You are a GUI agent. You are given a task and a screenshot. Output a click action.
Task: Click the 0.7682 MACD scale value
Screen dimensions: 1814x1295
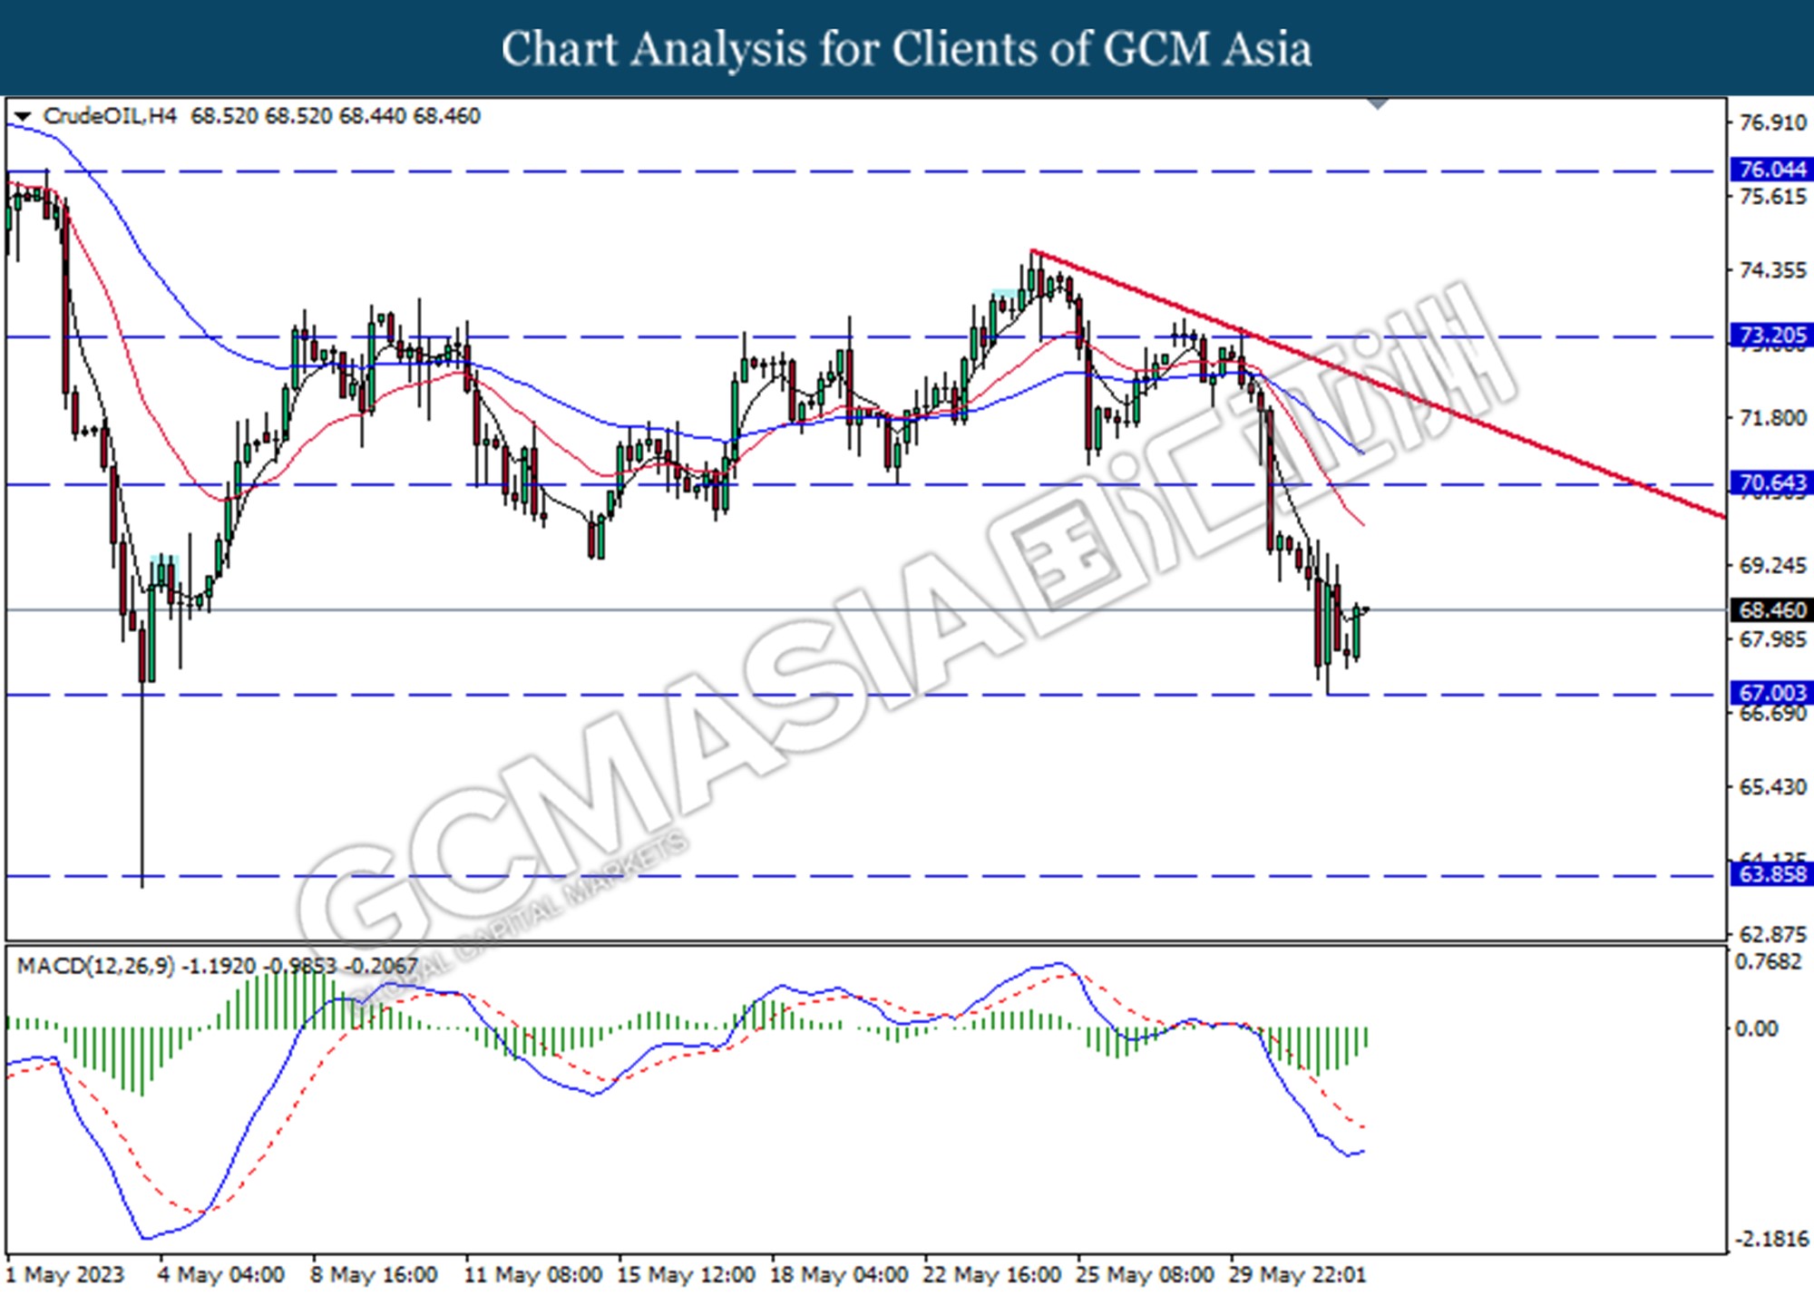[x=1768, y=962]
